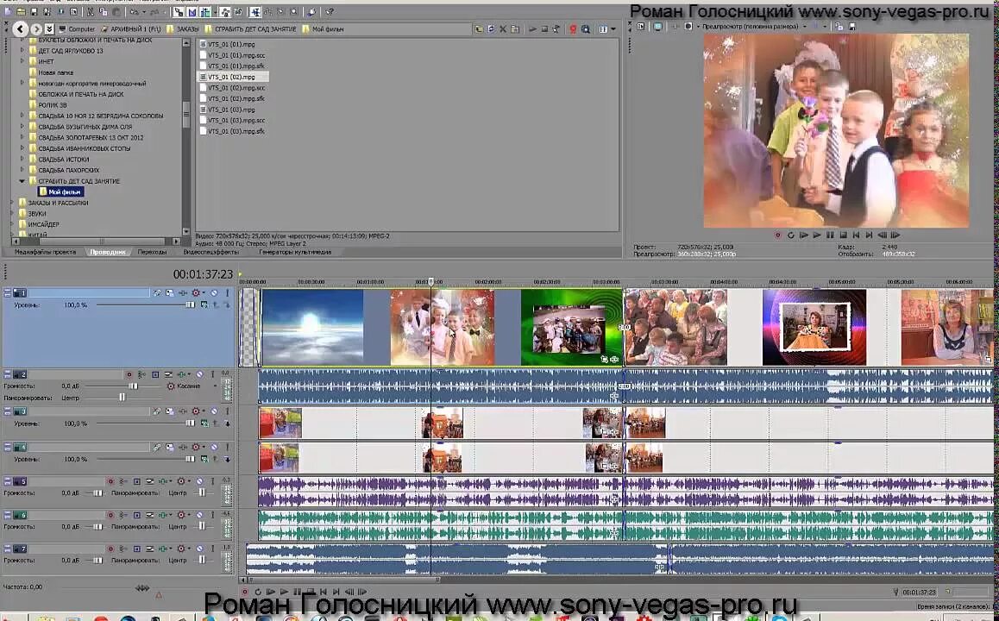
Task: Open Track Motion for video track 3
Action: click(169, 411)
